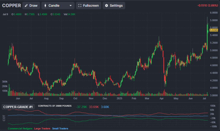This screenshot has height=131, width=220.
Task: Click the 4.0000 price axis label
Action: pyautogui.click(x=214, y=88)
